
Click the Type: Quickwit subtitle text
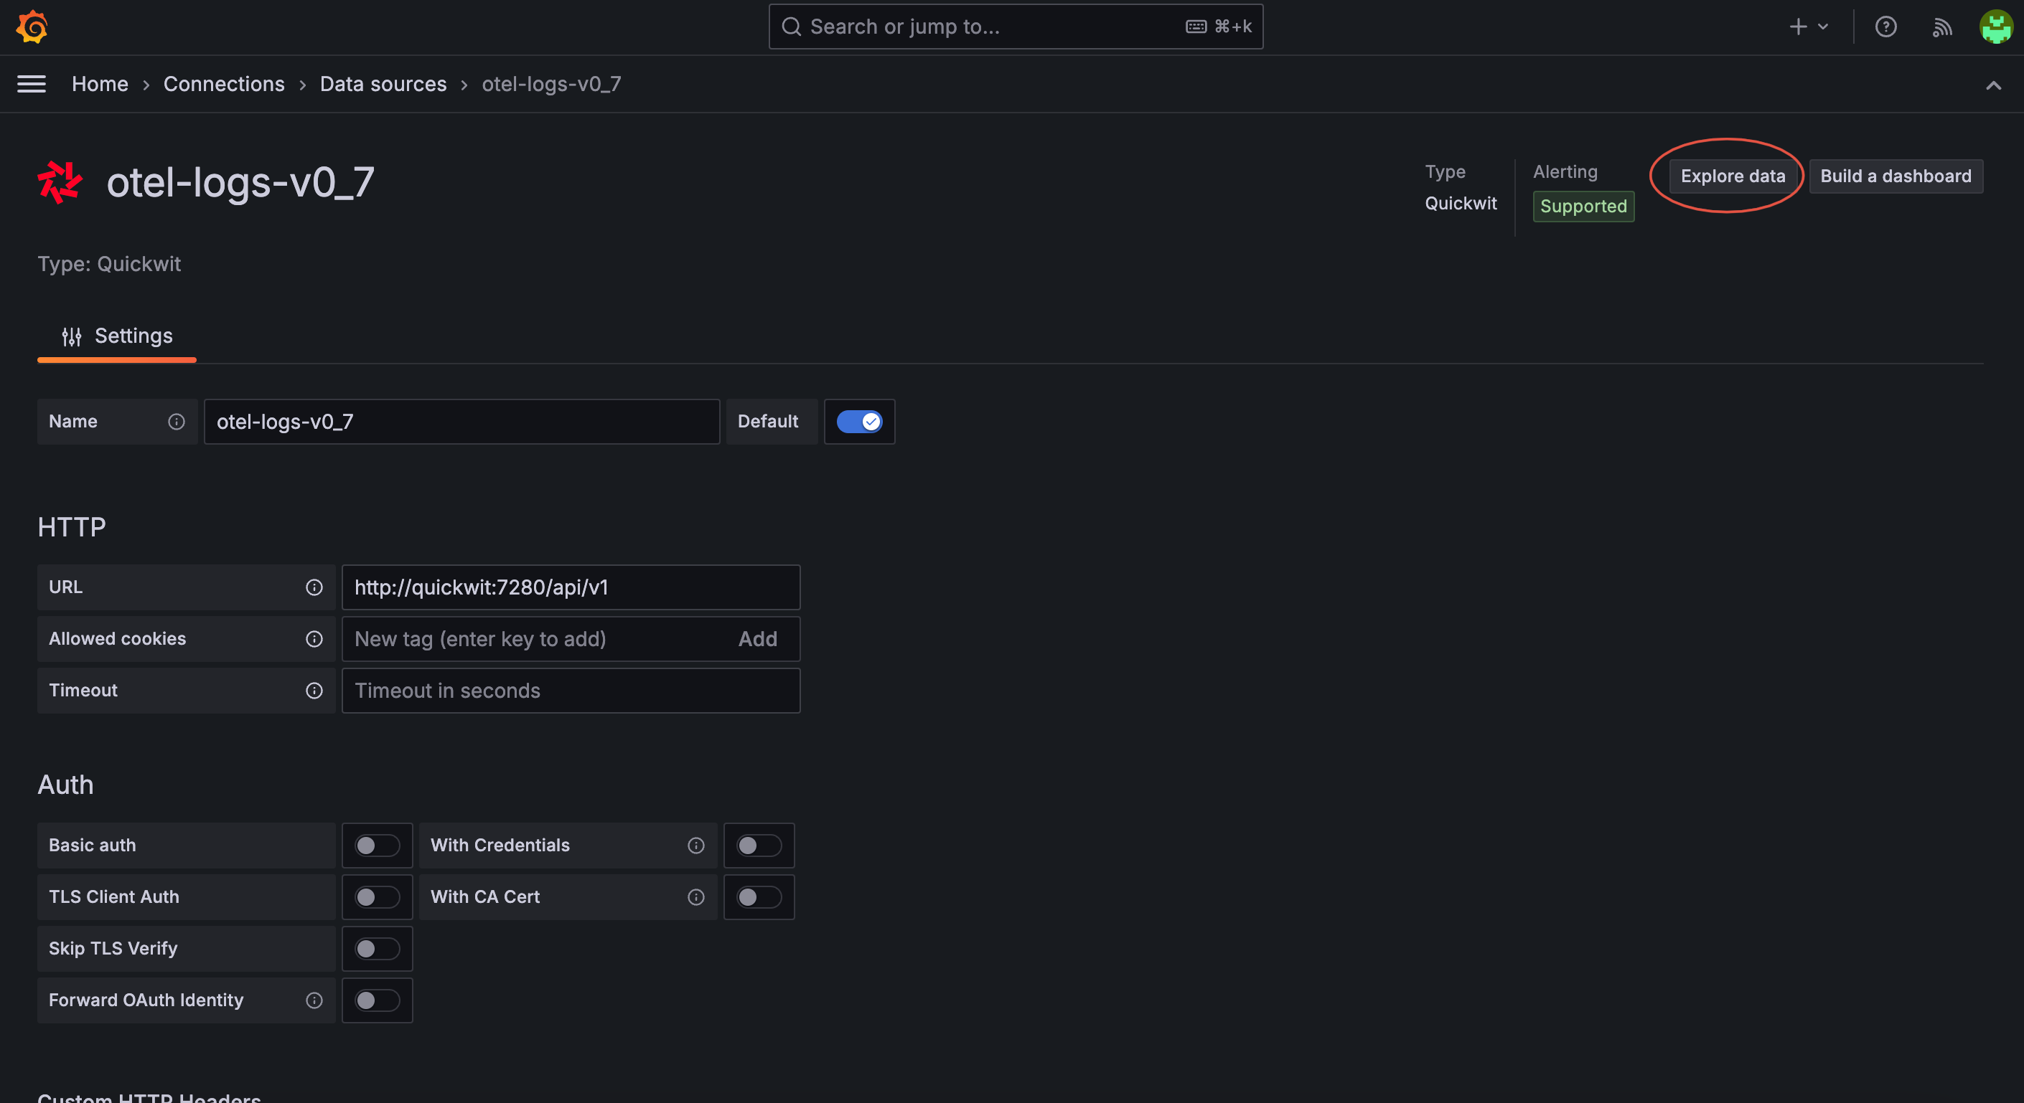109,264
